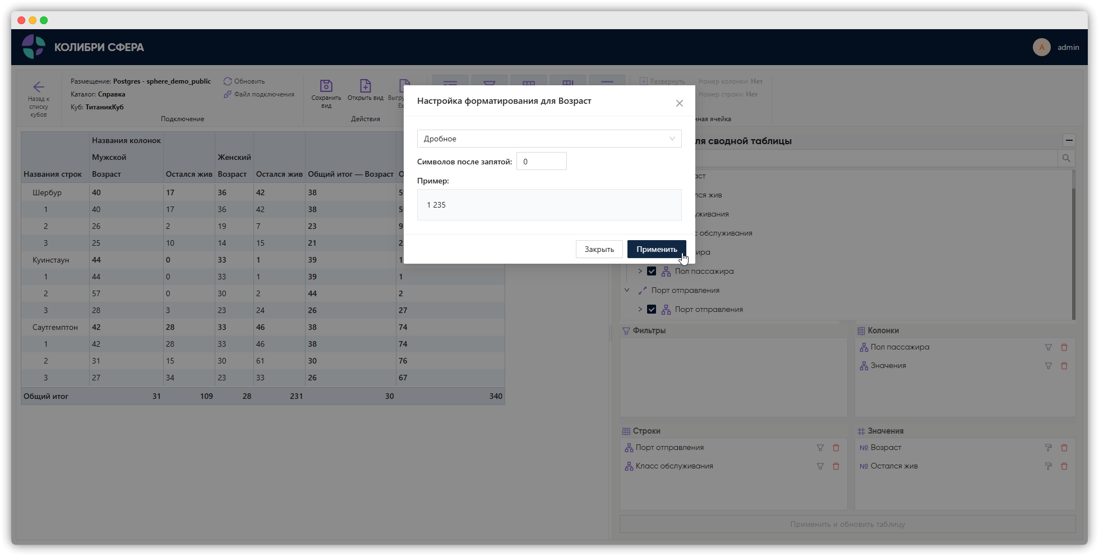Image resolution: width=1099 pixels, height=556 pixels.
Task: Click Порт отправления dimension arrows icon
Action: click(x=643, y=291)
